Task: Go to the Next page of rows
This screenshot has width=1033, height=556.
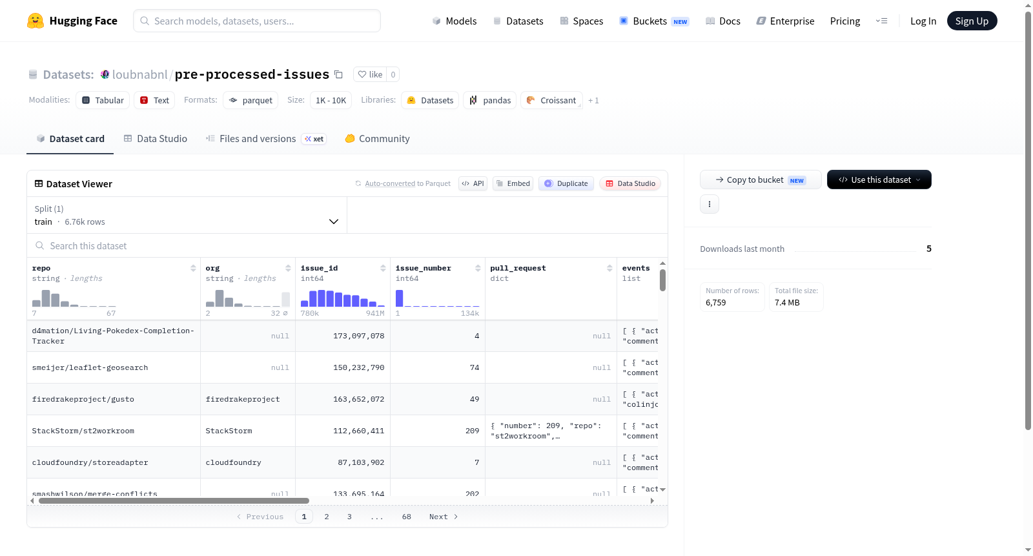Action: coord(444,517)
